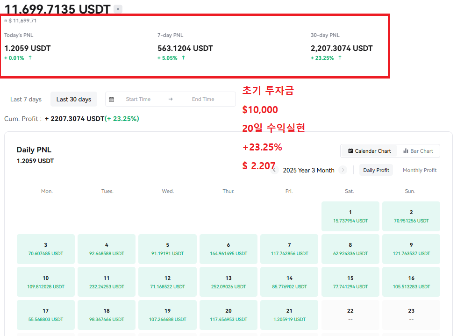Screen dimensions: 457x336
Task: Open March 21 cell with 1.205919 USDT
Action: 289,315
